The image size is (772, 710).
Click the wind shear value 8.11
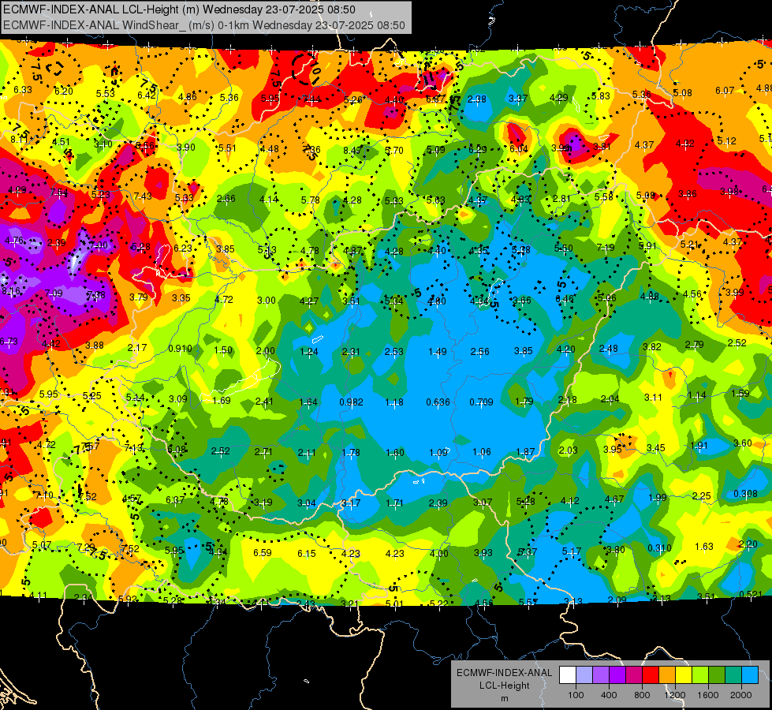(x=19, y=140)
